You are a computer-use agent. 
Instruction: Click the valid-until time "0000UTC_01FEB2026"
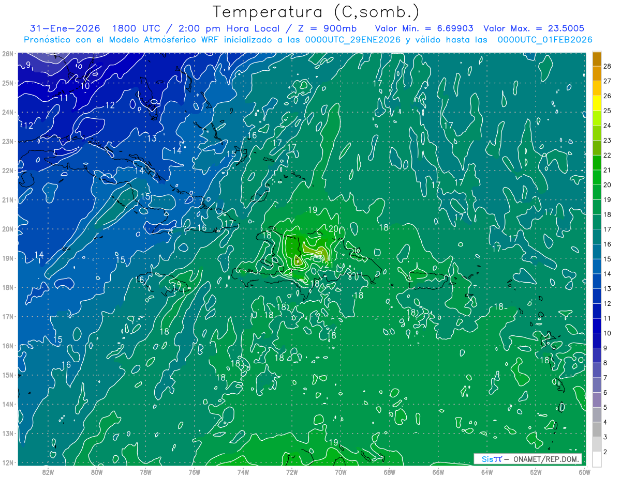(545, 40)
